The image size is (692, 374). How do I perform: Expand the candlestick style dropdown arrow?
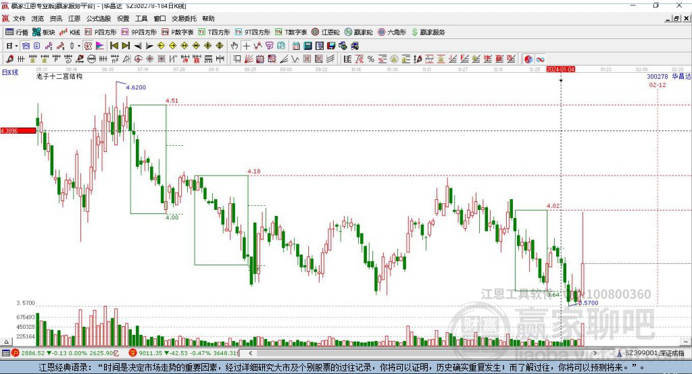click(79, 46)
